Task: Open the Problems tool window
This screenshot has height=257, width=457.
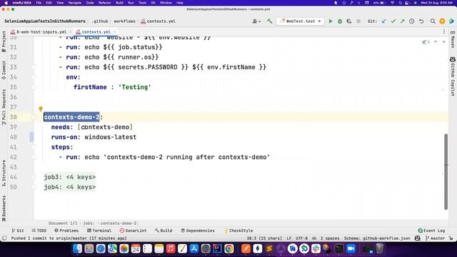Action: coord(66,231)
